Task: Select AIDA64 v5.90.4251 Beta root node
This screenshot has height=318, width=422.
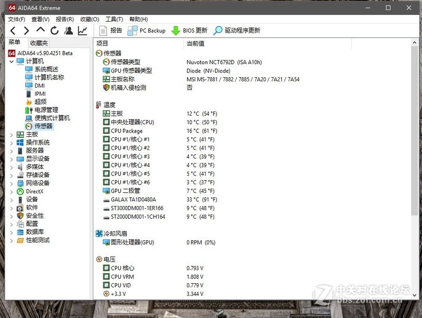Action: click(x=41, y=53)
